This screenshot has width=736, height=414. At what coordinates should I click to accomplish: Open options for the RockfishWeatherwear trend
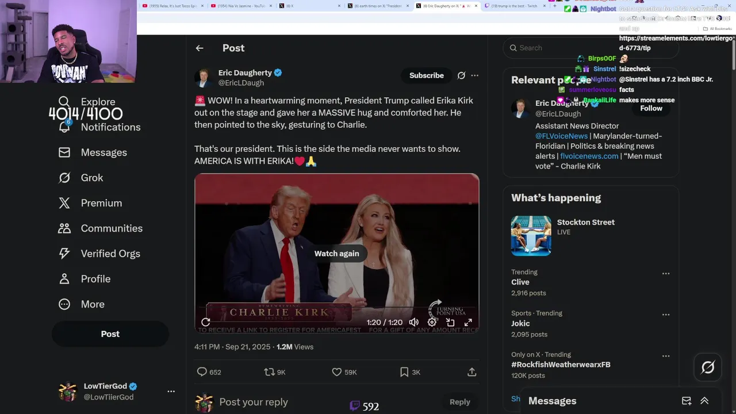click(666, 356)
